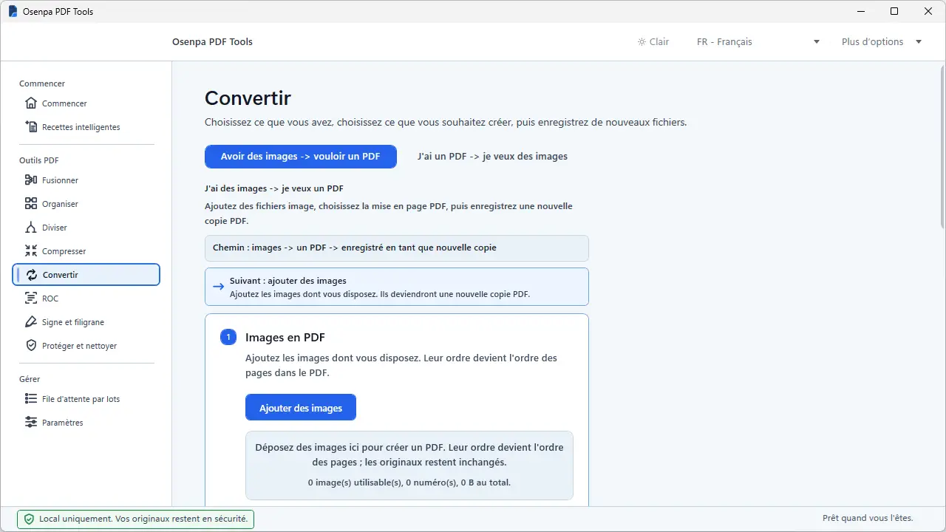Click the Osenpa app icon in title bar

13,12
